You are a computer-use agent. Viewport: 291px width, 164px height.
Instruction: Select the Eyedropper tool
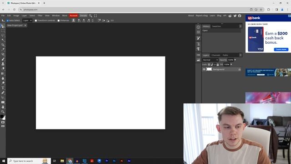pos(3,50)
